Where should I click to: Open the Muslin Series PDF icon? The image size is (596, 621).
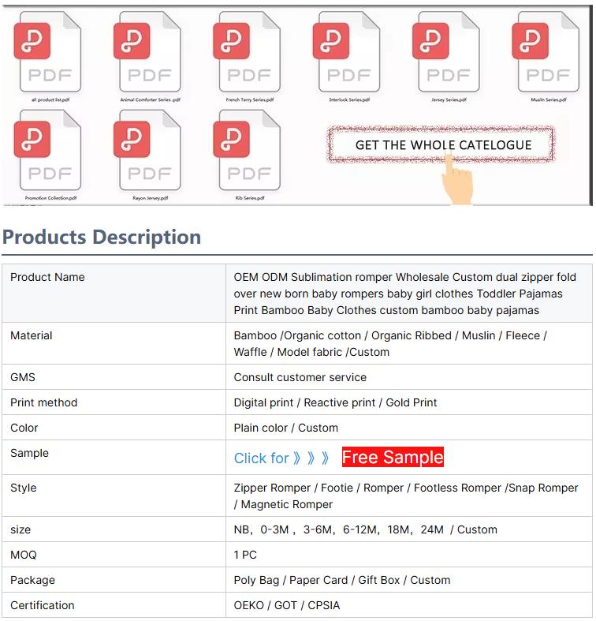[x=546, y=54]
